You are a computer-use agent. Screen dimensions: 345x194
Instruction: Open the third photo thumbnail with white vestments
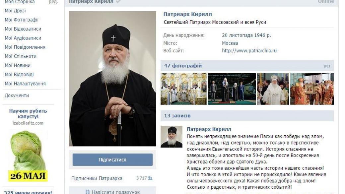pyautogui.click(x=273, y=89)
